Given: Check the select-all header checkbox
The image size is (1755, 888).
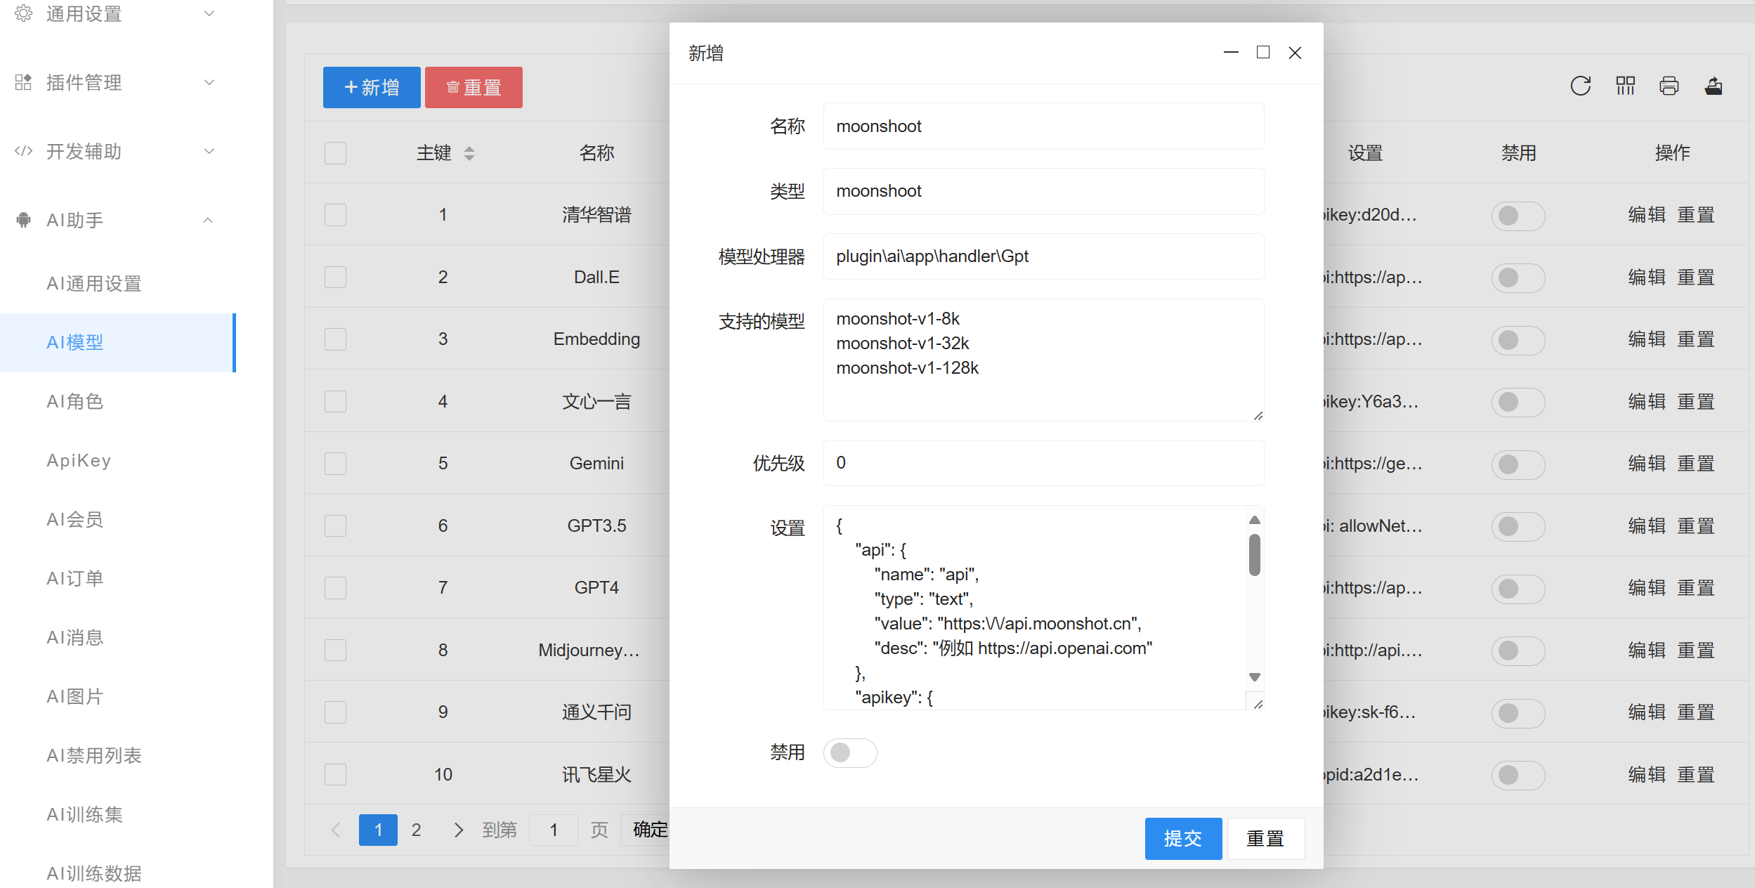Looking at the screenshot, I should pos(336,153).
